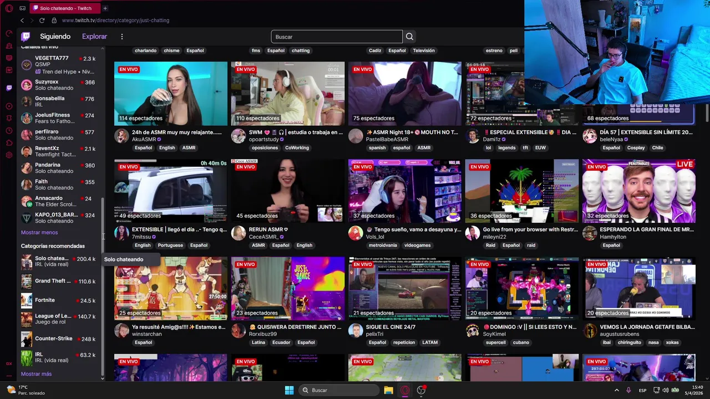The image size is (710, 399).
Task: Launch File Explorer from taskbar
Action: click(x=388, y=390)
